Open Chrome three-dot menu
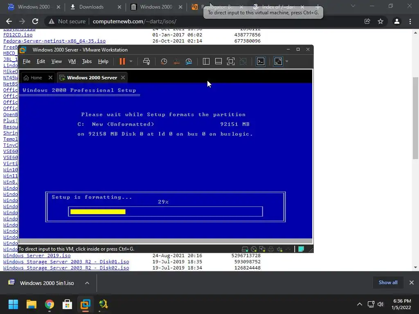The height and width of the screenshot is (314, 419). tap(410, 21)
